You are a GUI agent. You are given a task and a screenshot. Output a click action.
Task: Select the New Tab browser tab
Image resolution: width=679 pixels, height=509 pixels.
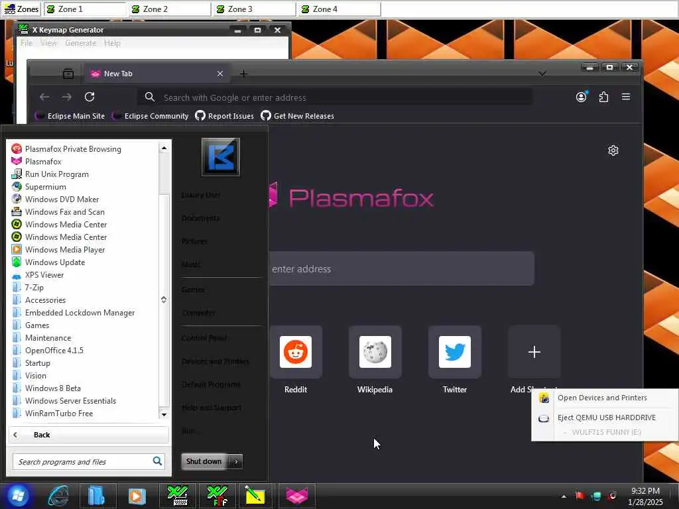point(156,74)
